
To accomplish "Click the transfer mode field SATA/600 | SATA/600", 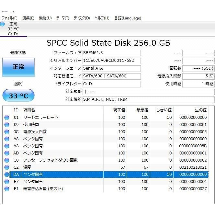I will coord(112,76).
